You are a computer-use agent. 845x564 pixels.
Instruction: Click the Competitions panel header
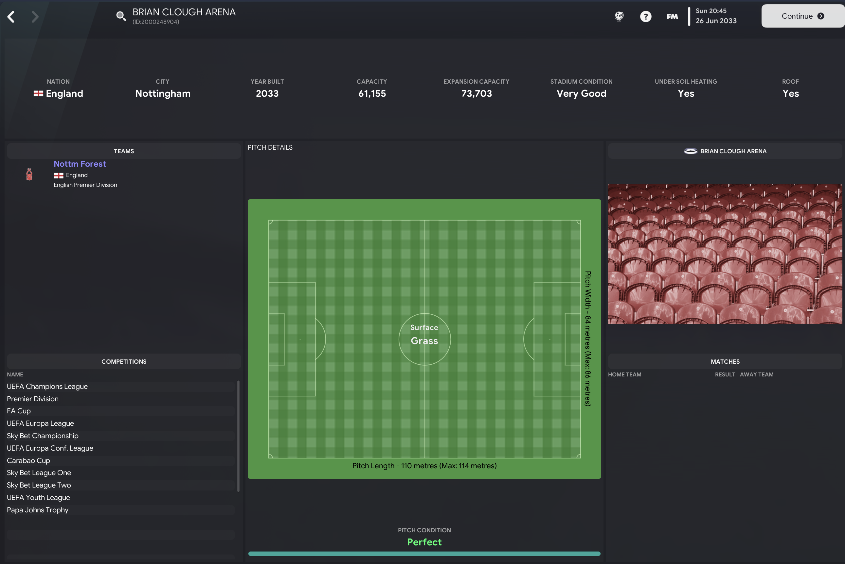pyautogui.click(x=124, y=361)
